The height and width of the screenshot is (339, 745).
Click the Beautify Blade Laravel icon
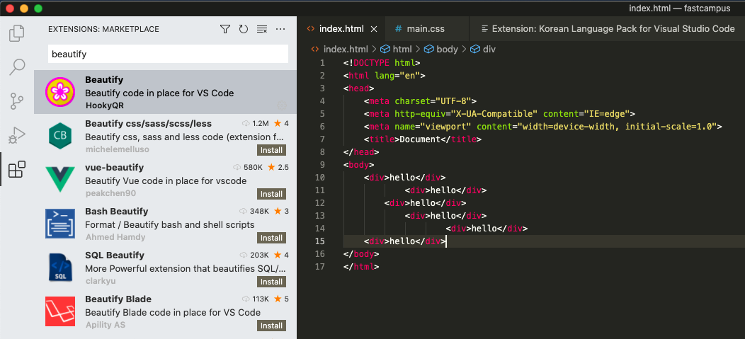click(x=60, y=311)
